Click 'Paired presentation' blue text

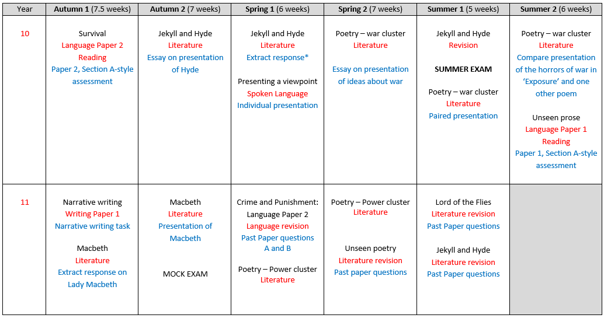[463, 116]
